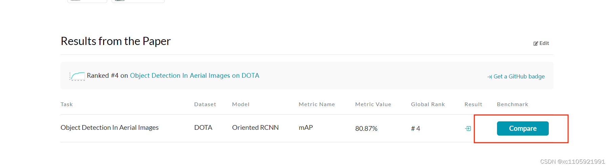Click the Dataset column header
The height and width of the screenshot is (167, 610).
pyautogui.click(x=205, y=104)
